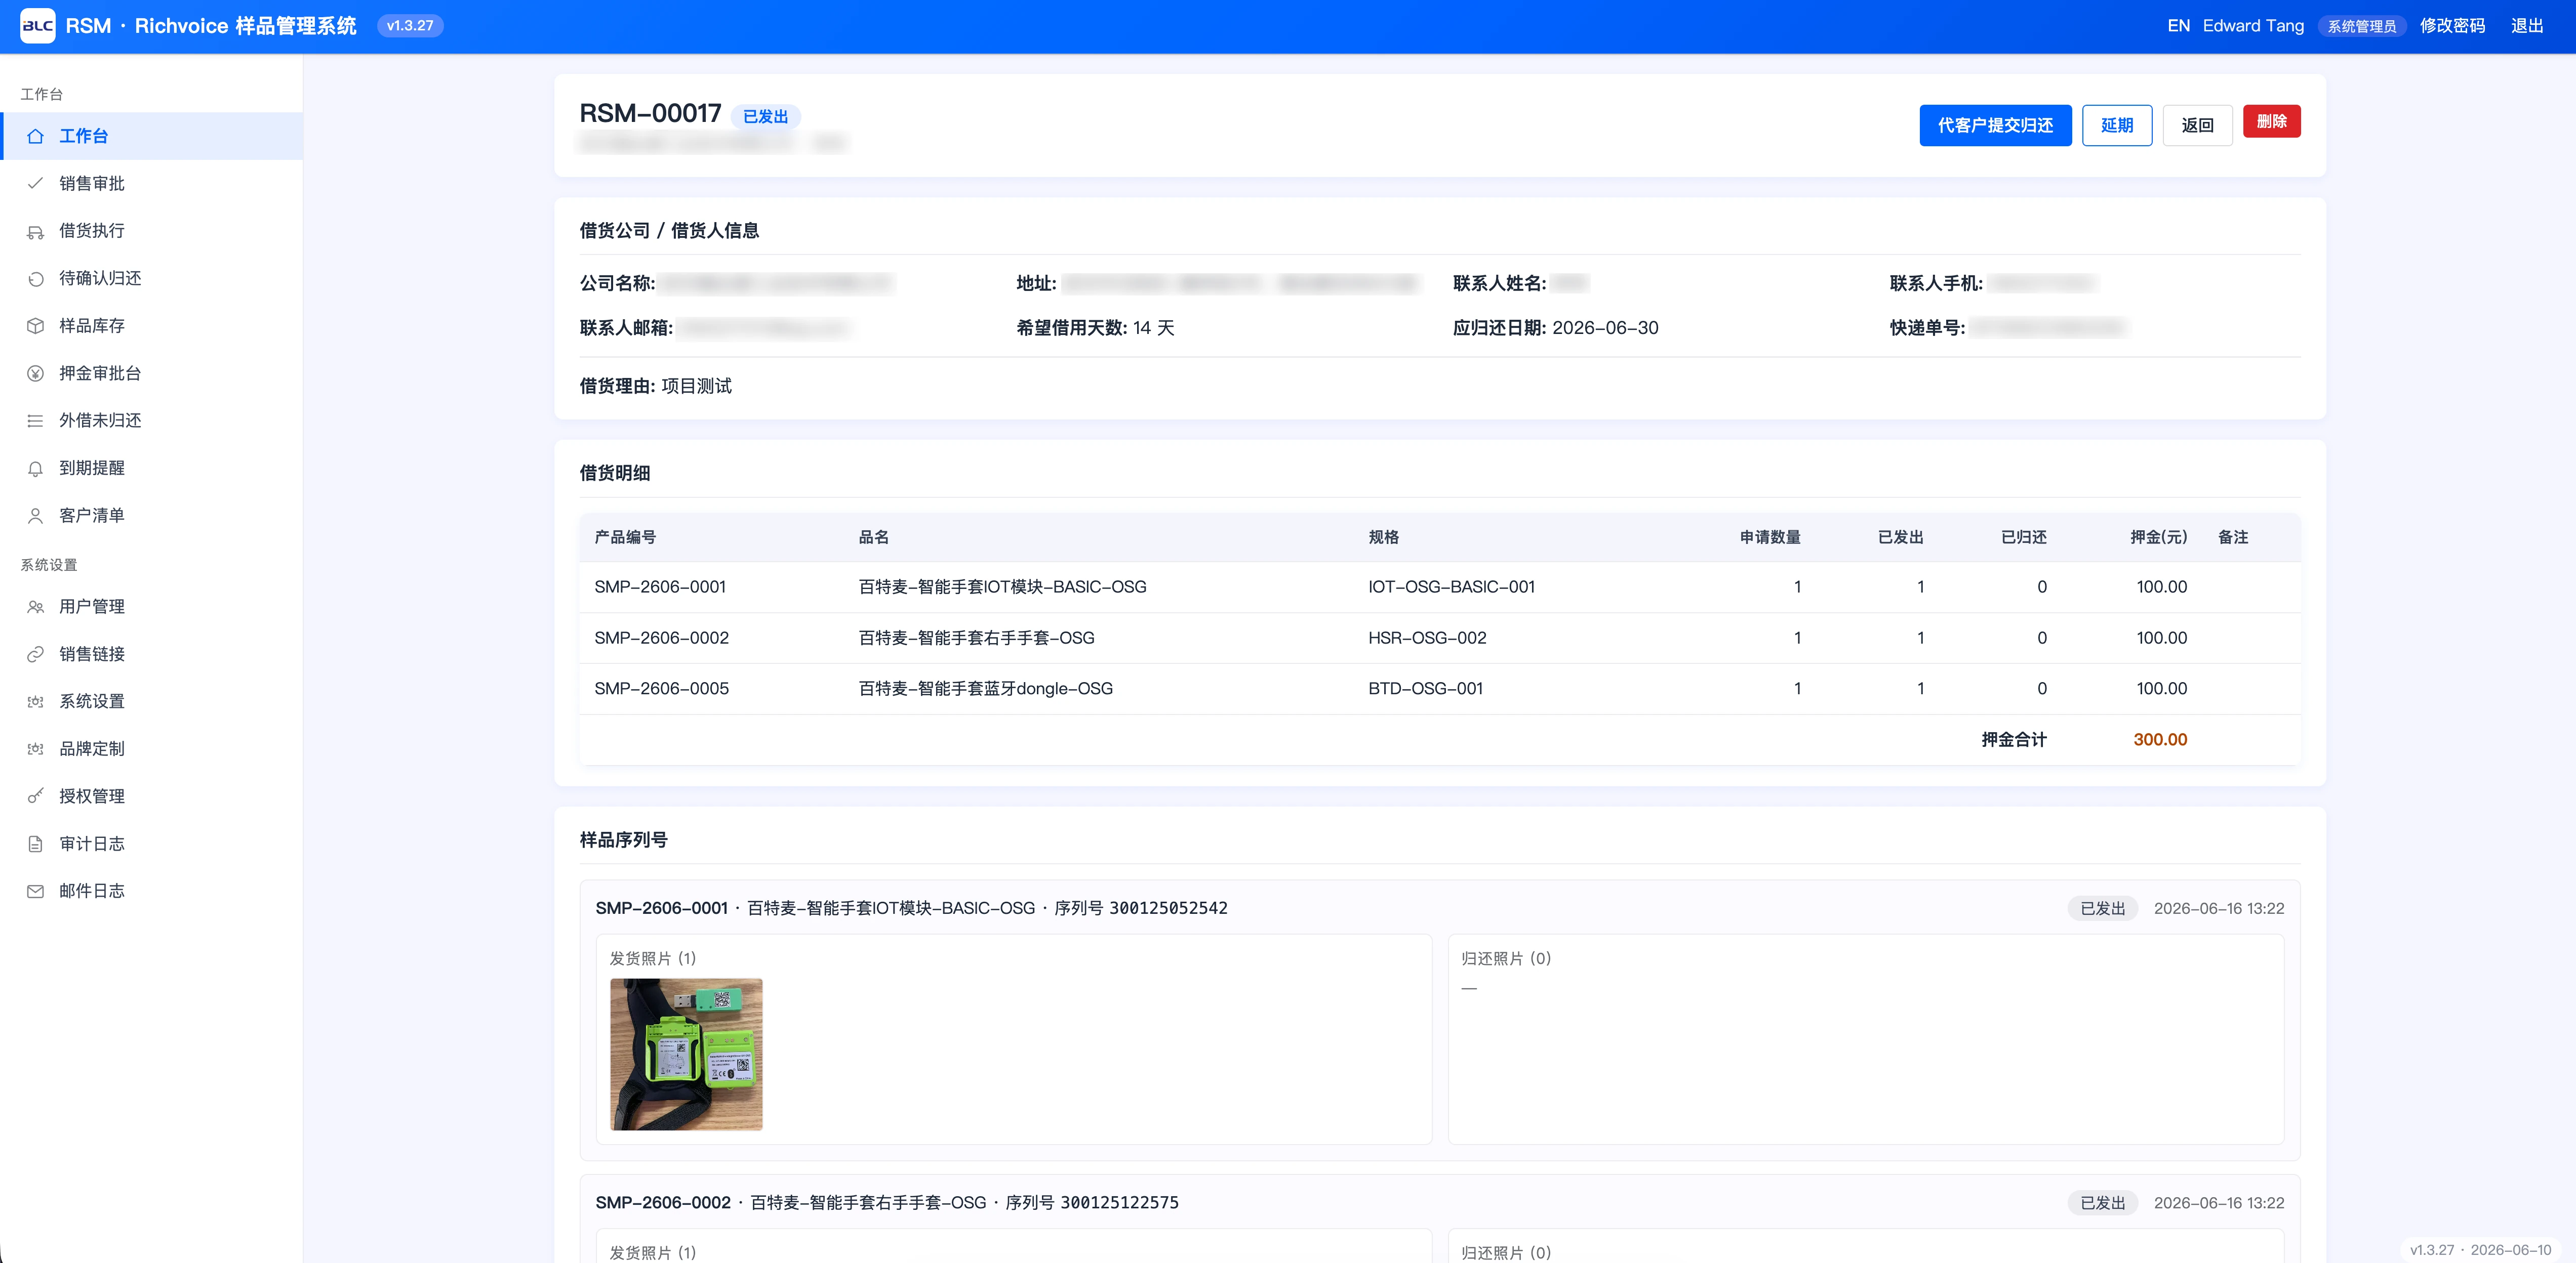Open 客户清单 page
2576x1263 pixels.
point(152,516)
